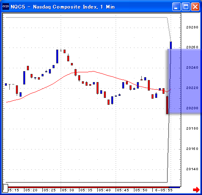Click the 05:40 time axis label
Image resolution: width=202 pixels, height=195 pixels.
[105, 190]
